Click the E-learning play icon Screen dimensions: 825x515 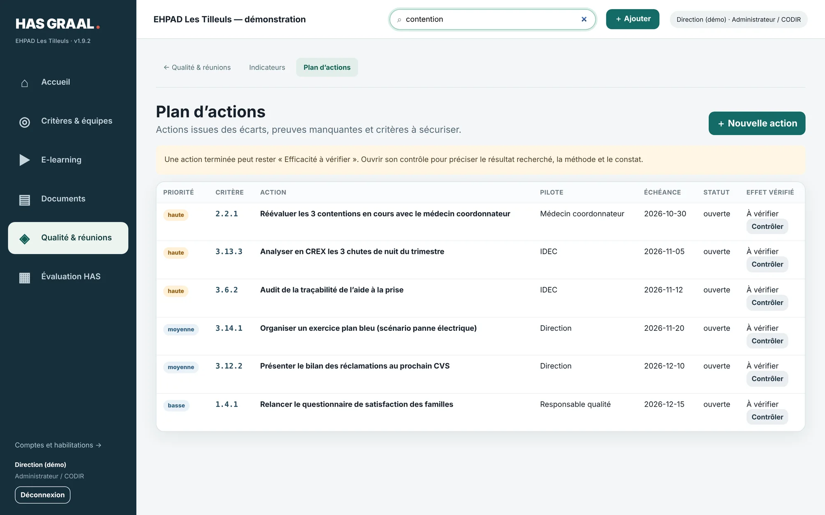pyautogui.click(x=25, y=160)
